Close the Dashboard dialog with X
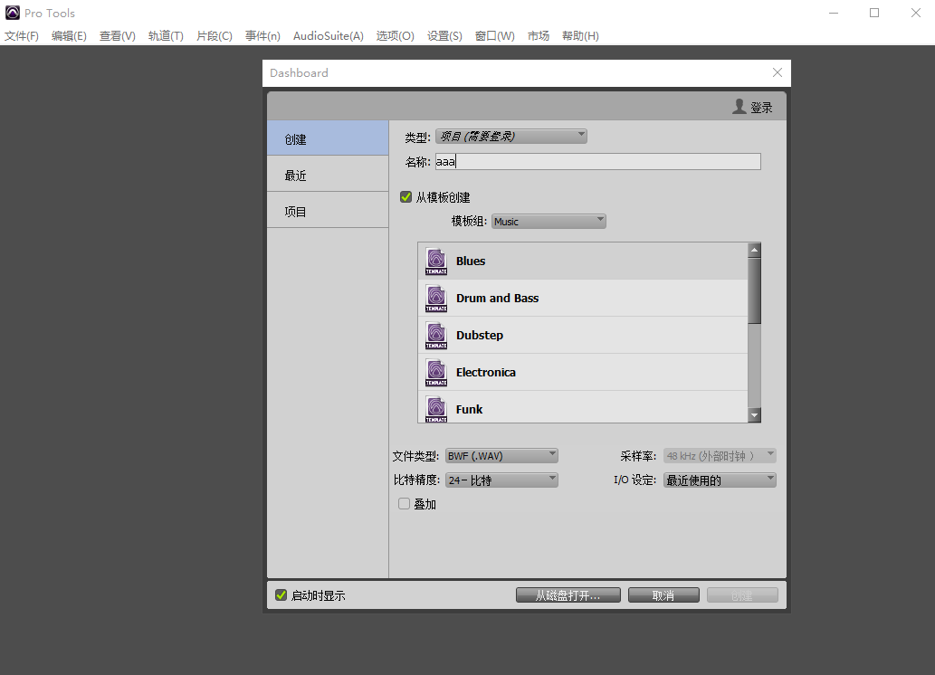Viewport: 935px width, 675px height. [777, 72]
